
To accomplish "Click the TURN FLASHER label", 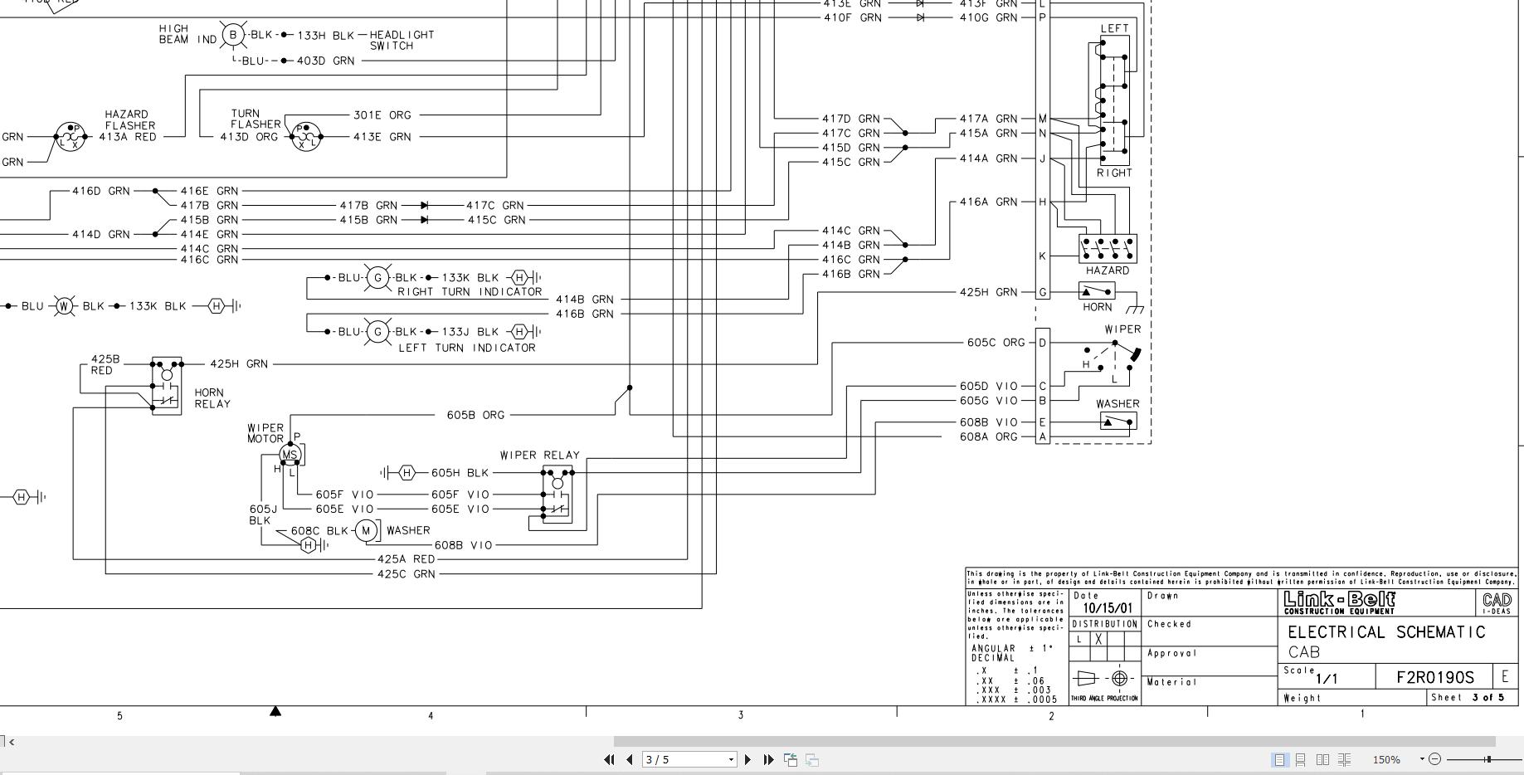I will (x=256, y=119).
